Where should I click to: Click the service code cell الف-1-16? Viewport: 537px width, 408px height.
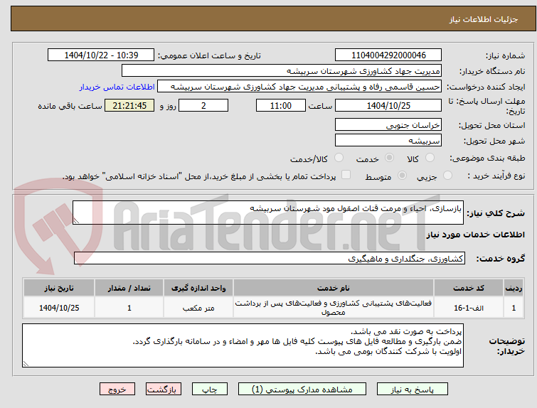tap(469, 308)
